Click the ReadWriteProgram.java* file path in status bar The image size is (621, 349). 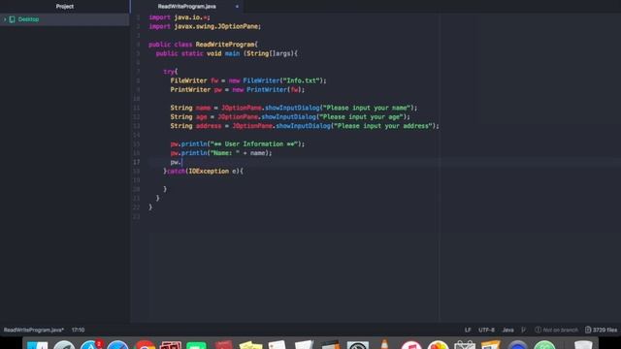[x=34, y=330]
